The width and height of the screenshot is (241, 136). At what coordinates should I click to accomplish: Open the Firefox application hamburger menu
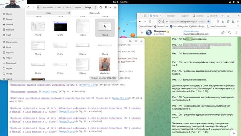coord(238,22)
